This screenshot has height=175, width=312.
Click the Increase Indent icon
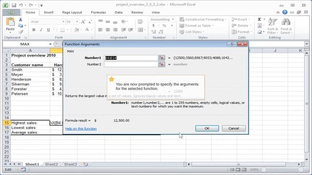click(131, 30)
